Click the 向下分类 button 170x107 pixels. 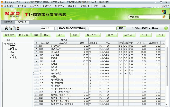(x=24, y=35)
